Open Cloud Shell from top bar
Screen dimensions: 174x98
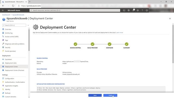pyautogui.click(x=124, y=10)
